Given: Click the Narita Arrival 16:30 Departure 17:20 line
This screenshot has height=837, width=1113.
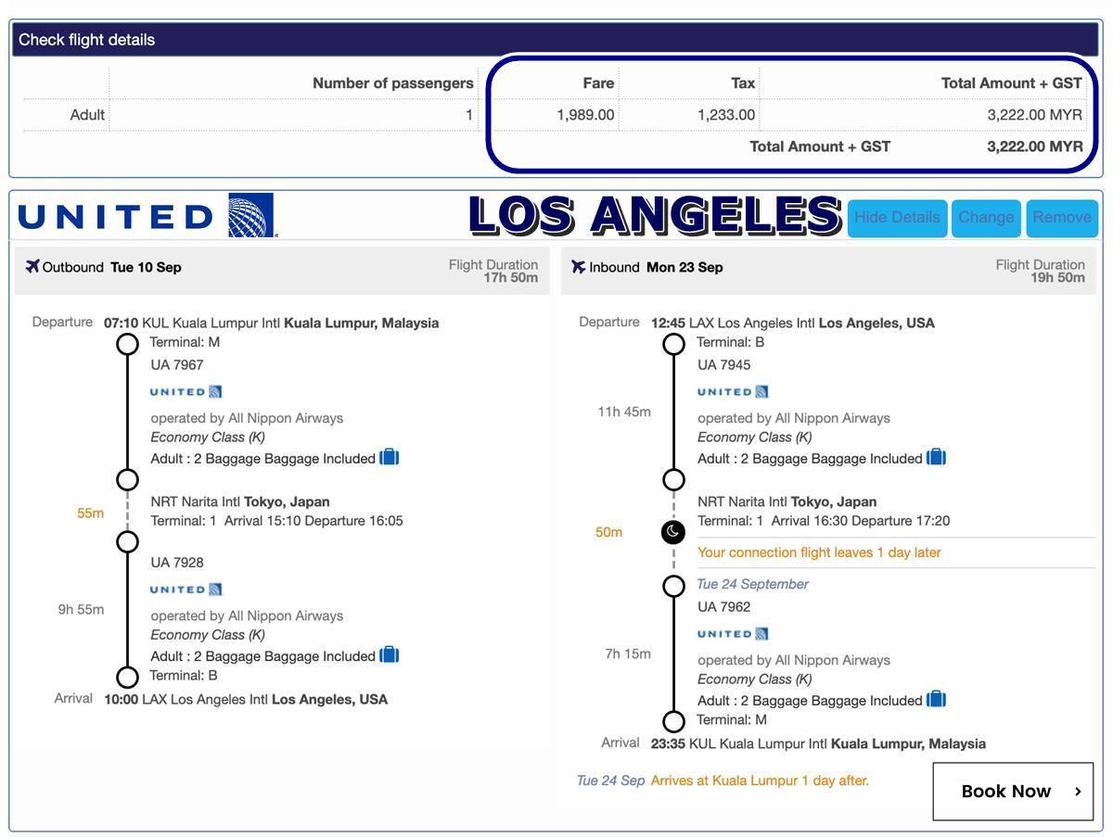Looking at the screenshot, I should [824, 521].
